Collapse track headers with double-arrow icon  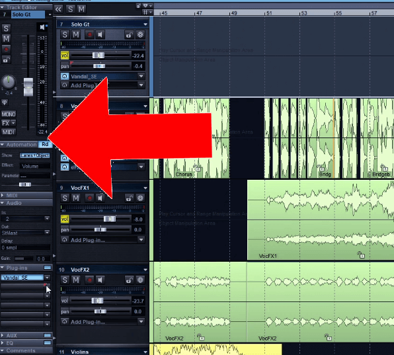point(58,9)
